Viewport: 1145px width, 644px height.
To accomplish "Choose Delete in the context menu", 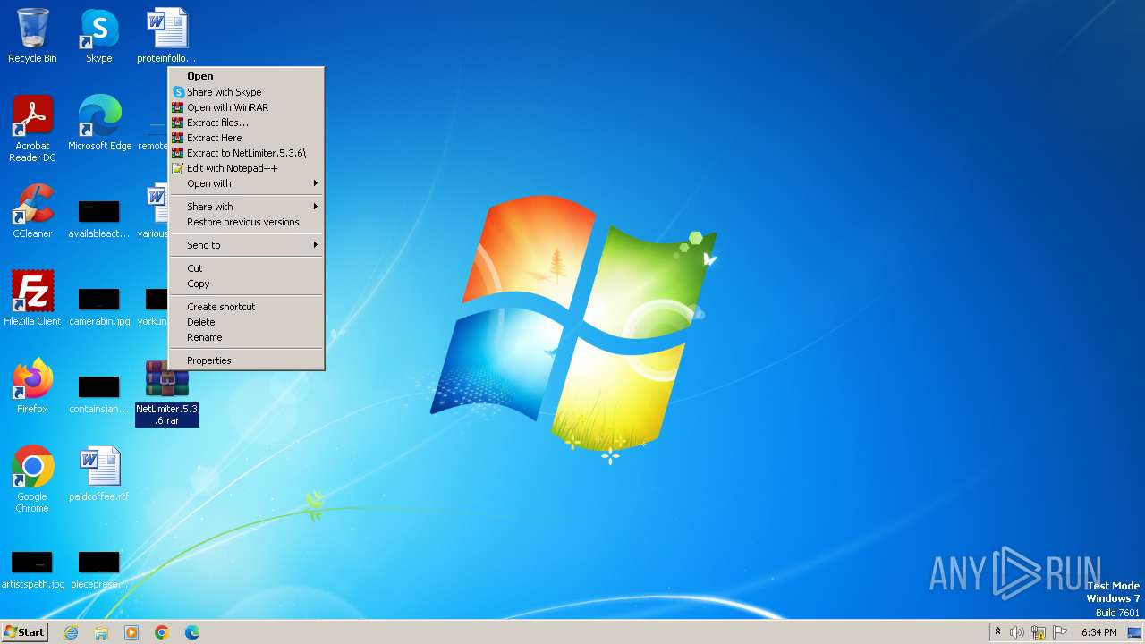I will [246, 322].
